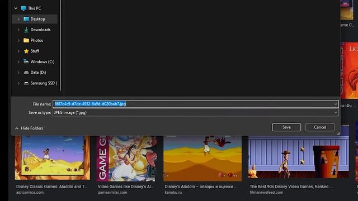Expand the Photos tree node
This screenshot has width=358, height=201.
[18, 41]
